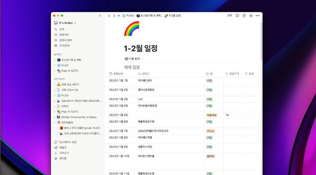Open the table view dropdown below the title
316x175 pixels.
(x=133, y=59)
